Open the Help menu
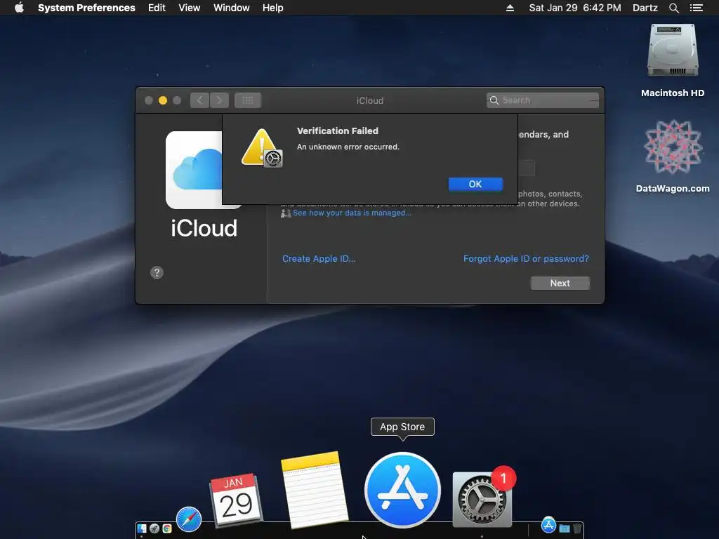This screenshot has width=719, height=539. pyautogui.click(x=273, y=8)
